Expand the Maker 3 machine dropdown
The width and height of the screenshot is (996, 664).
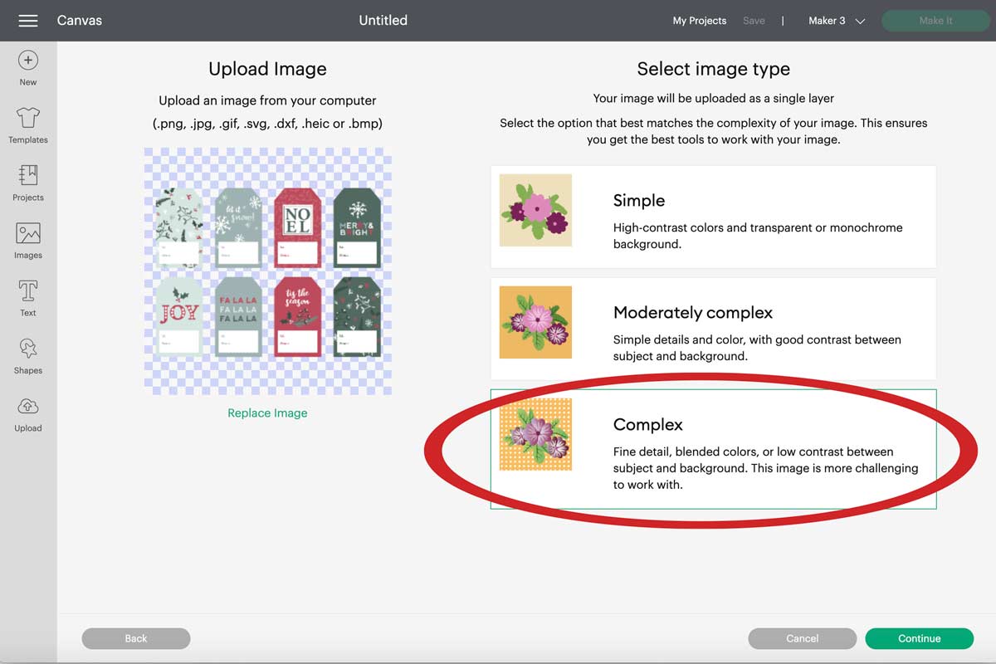(x=837, y=21)
